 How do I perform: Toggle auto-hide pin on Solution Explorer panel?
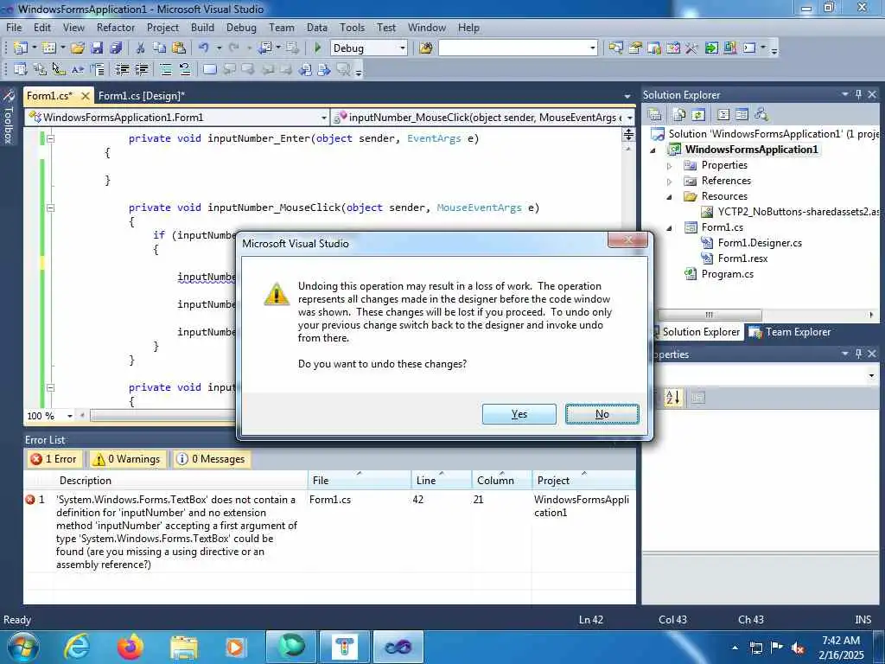858,95
